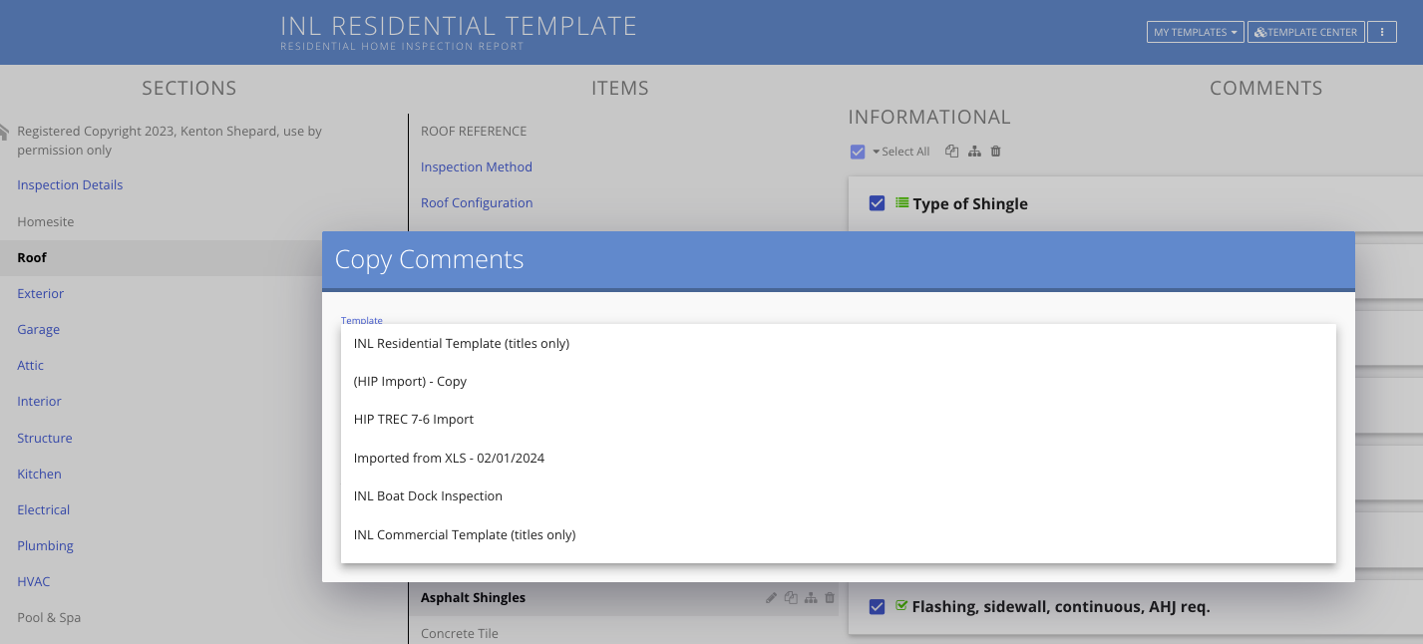Switch to the Roof section
This screenshot has height=644, width=1423.
point(31,257)
